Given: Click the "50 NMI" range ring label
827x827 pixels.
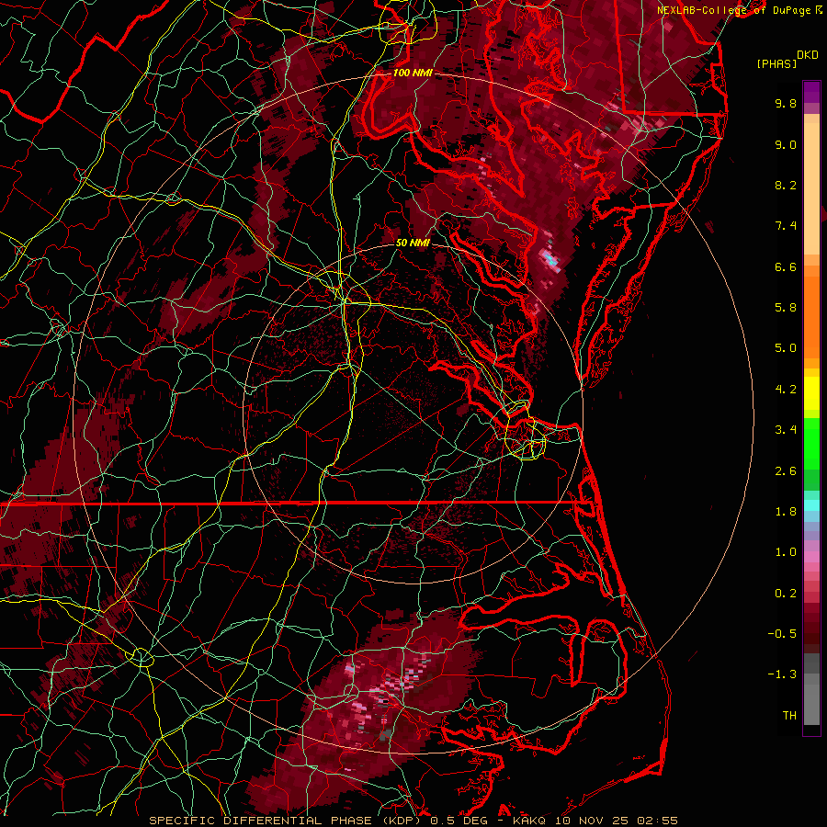Looking at the screenshot, I should coord(413,243).
